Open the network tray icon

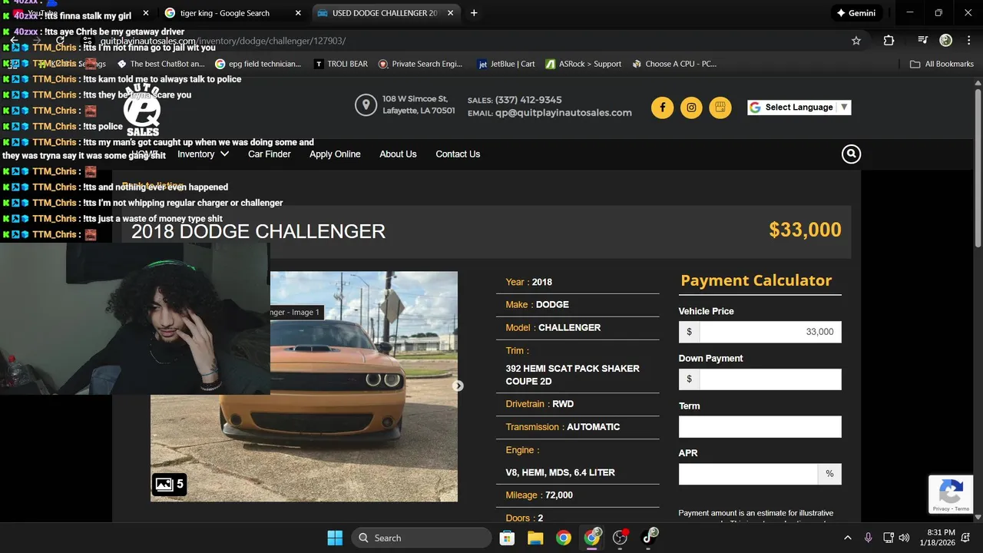coord(889,538)
